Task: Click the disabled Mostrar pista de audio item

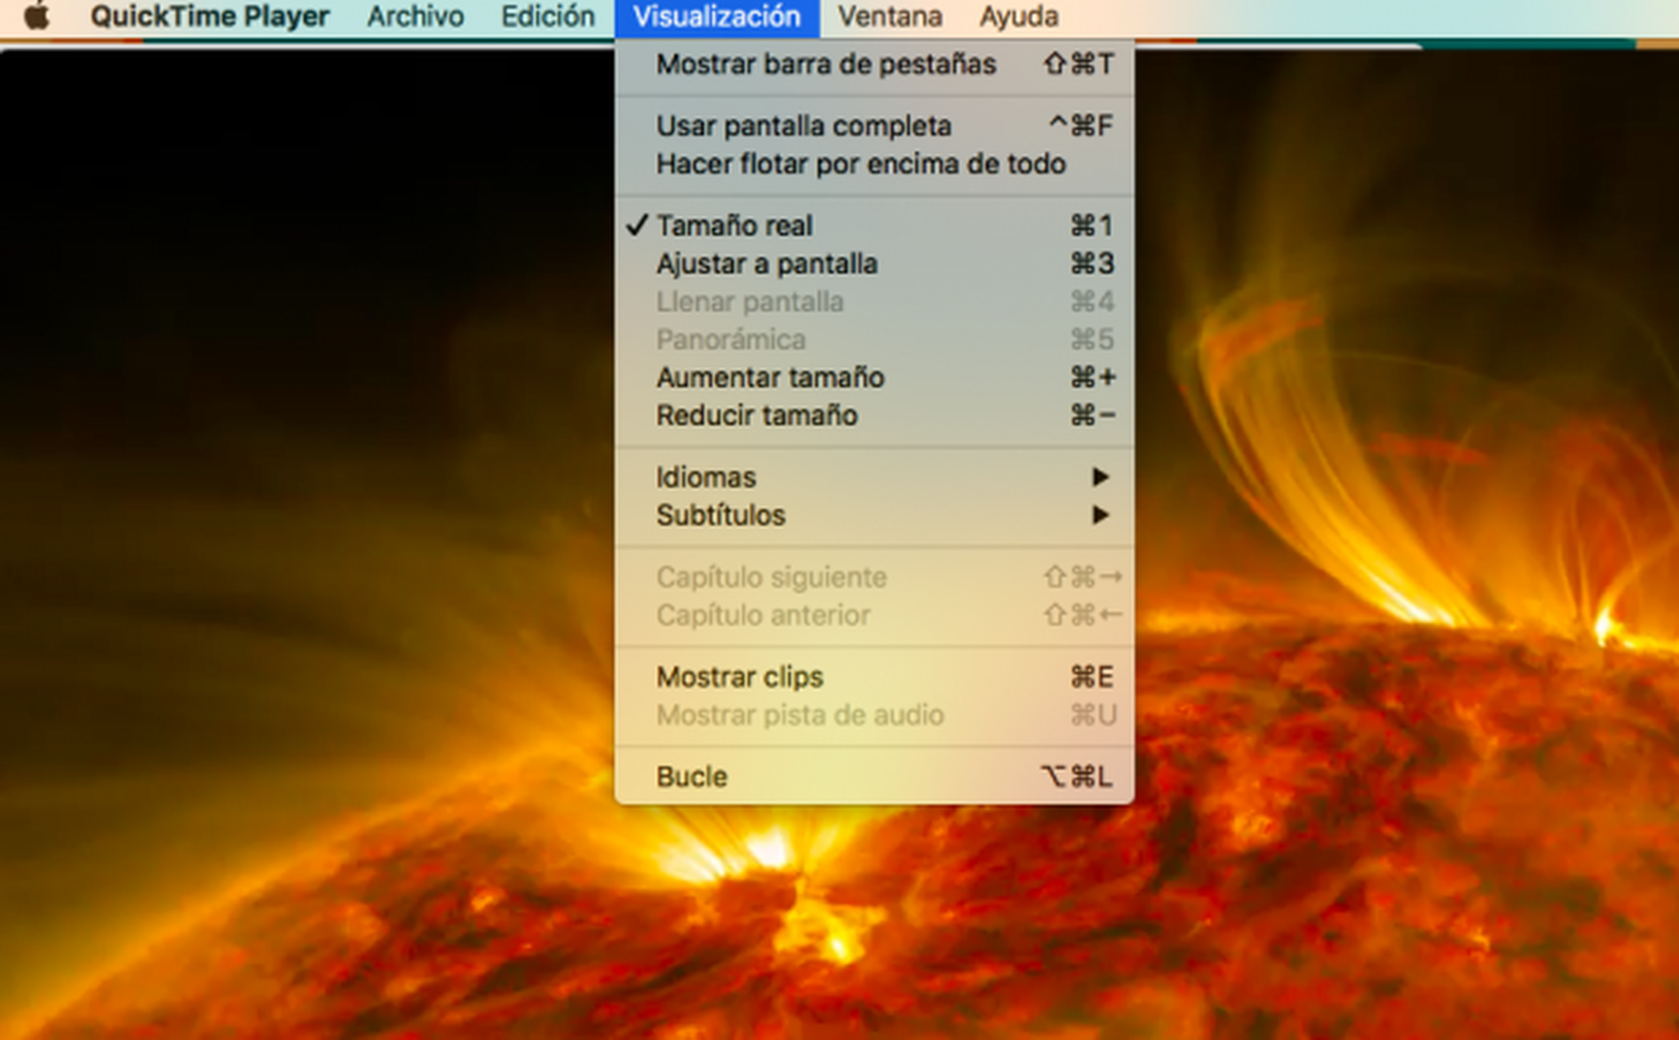Action: (x=874, y=715)
